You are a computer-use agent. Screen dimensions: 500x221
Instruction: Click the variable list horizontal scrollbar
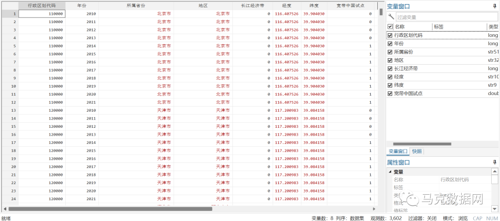pos(422,144)
